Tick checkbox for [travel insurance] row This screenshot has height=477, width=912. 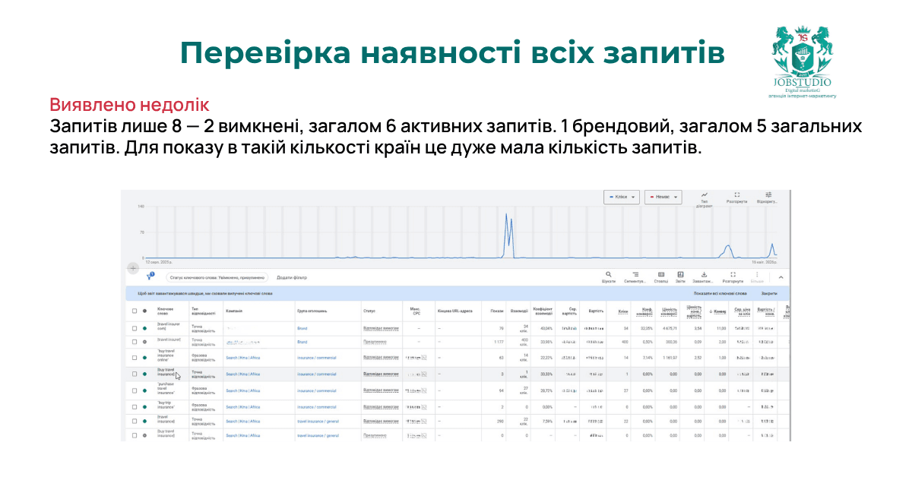135,419
